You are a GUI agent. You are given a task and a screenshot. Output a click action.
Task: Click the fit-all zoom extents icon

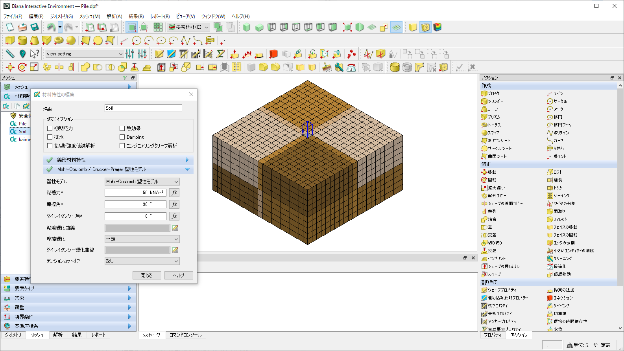[347, 27]
